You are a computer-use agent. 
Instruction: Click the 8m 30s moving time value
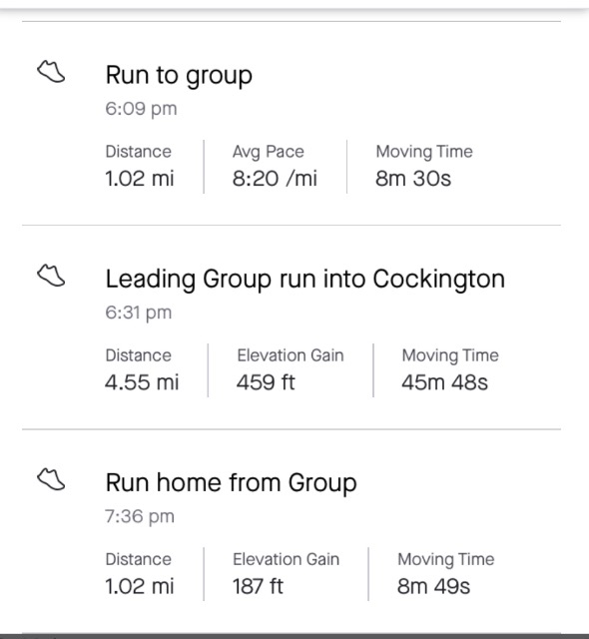coord(413,179)
